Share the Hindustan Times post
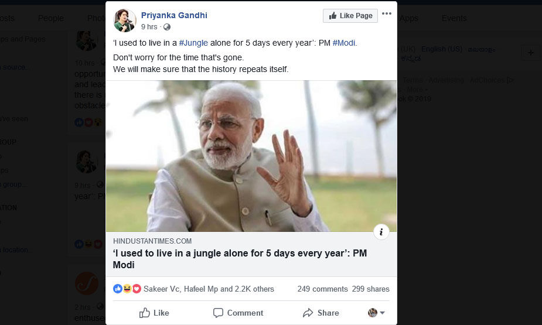Viewport: 542px width, 325px height. pos(321,313)
